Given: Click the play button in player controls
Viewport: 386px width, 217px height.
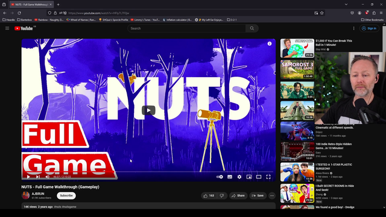Looking at the screenshot, I should coord(28,177).
